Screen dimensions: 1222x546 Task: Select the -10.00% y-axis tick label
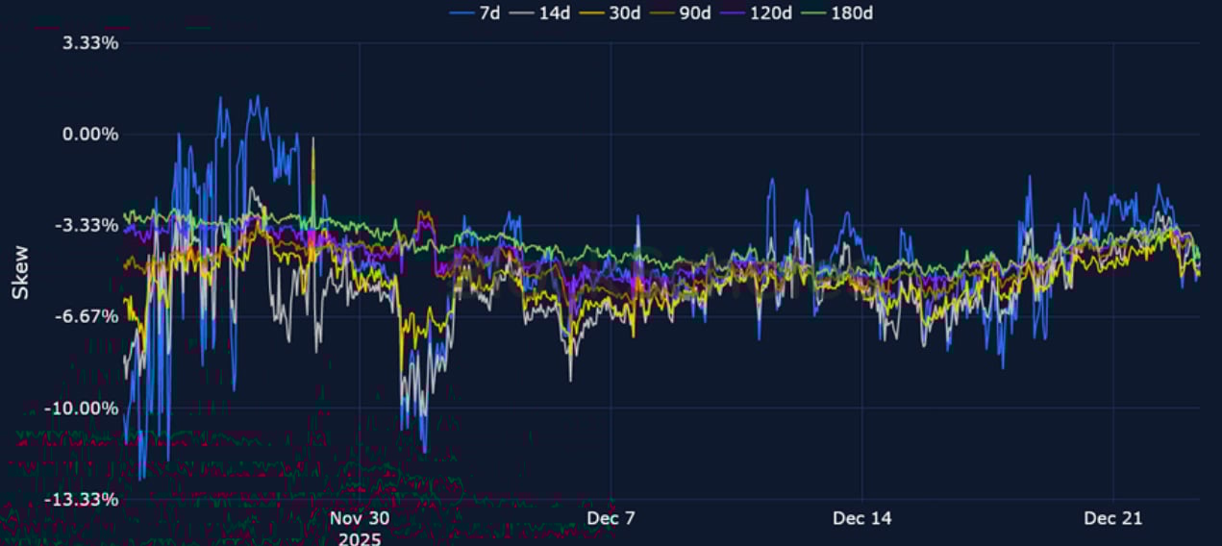tap(87, 408)
